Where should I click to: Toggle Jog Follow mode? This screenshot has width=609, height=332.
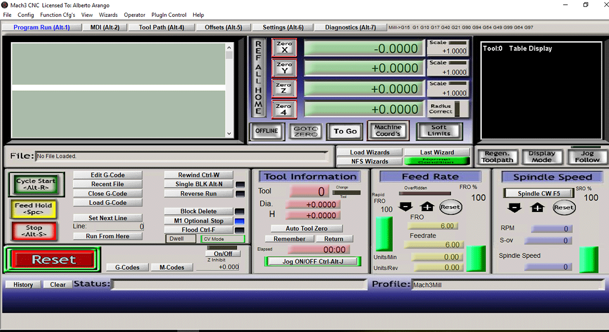587,157
